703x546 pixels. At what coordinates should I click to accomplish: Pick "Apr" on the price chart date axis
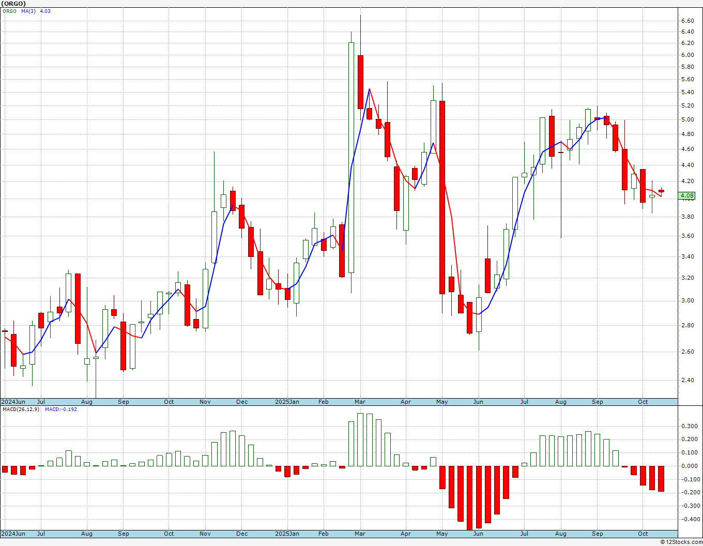point(406,402)
